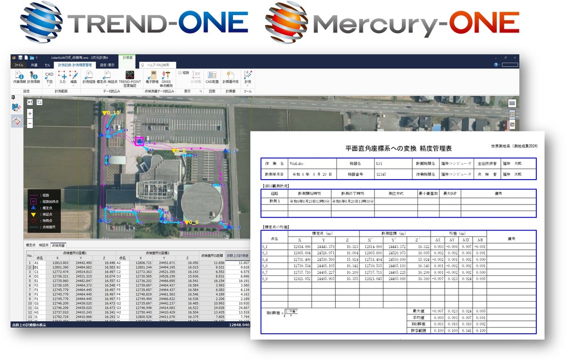
Task: Select row 2 point name B1 cell
Action: (40, 267)
